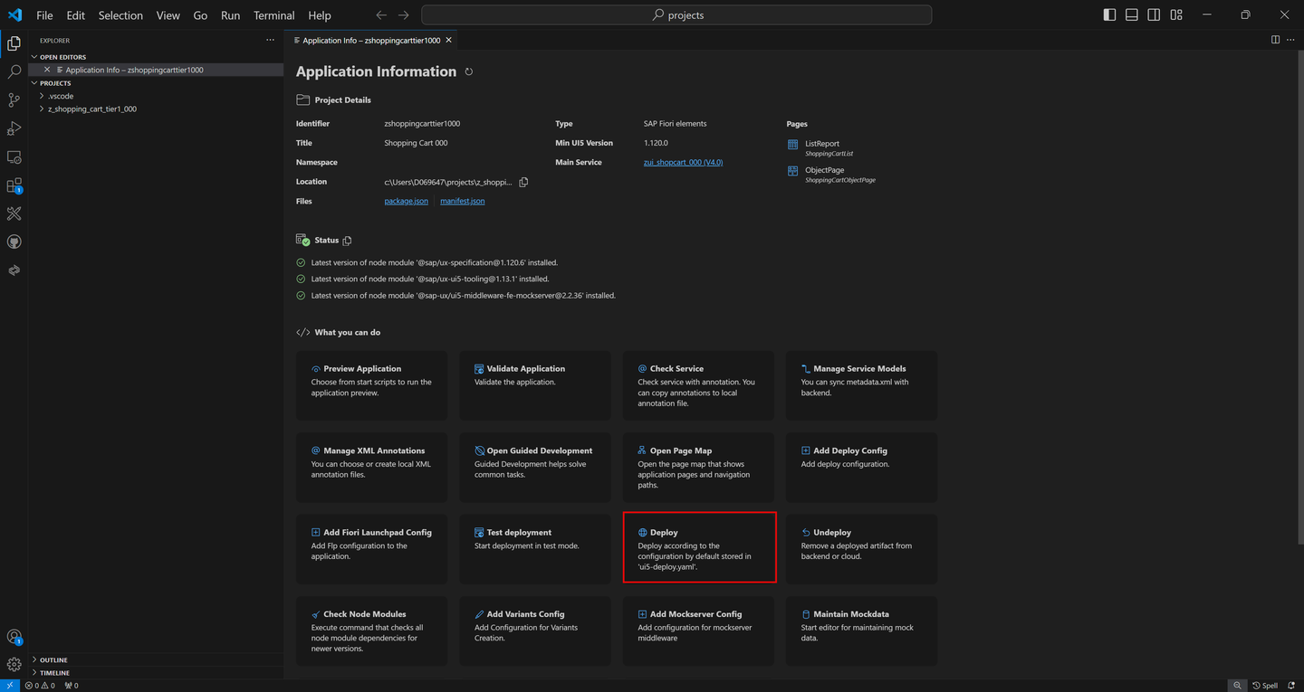Image resolution: width=1304 pixels, height=692 pixels.
Task: Click the Spell indicator in status bar
Action: (1265, 686)
